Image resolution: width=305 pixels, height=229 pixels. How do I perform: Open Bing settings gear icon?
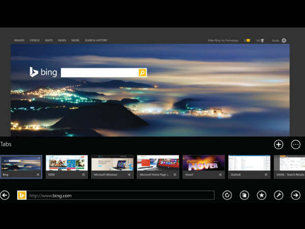(x=284, y=40)
